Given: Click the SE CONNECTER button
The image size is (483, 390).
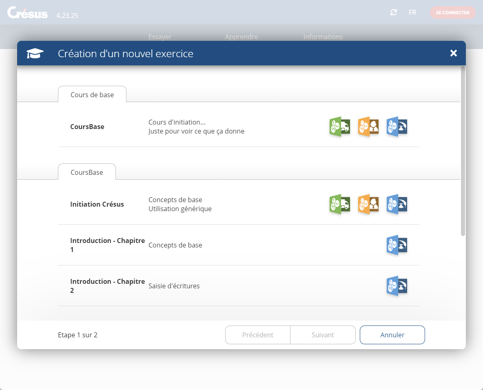Looking at the screenshot, I should pyautogui.click(x=452, y=13).
